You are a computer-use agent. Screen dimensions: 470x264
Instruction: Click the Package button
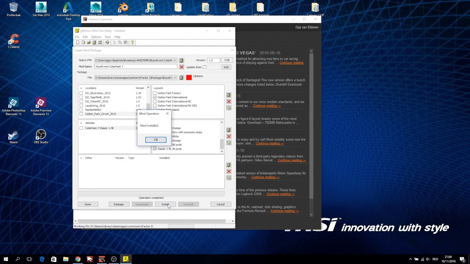point(119,204)
